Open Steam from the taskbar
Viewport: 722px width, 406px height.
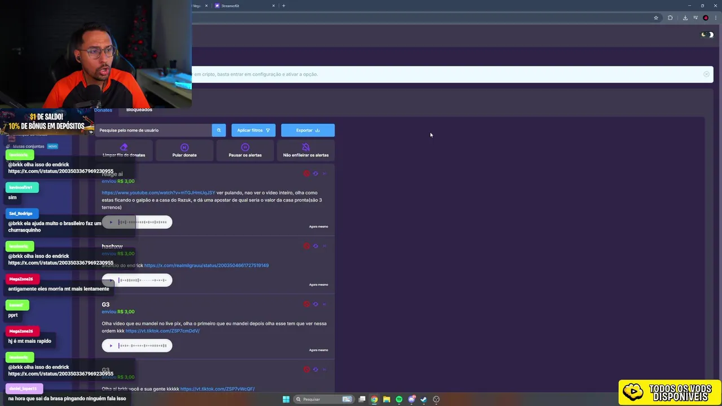pos(424,399)
